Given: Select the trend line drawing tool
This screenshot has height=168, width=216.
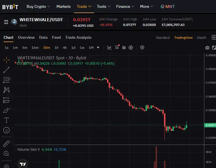Looking at the screenshot, I should point(6,70).
